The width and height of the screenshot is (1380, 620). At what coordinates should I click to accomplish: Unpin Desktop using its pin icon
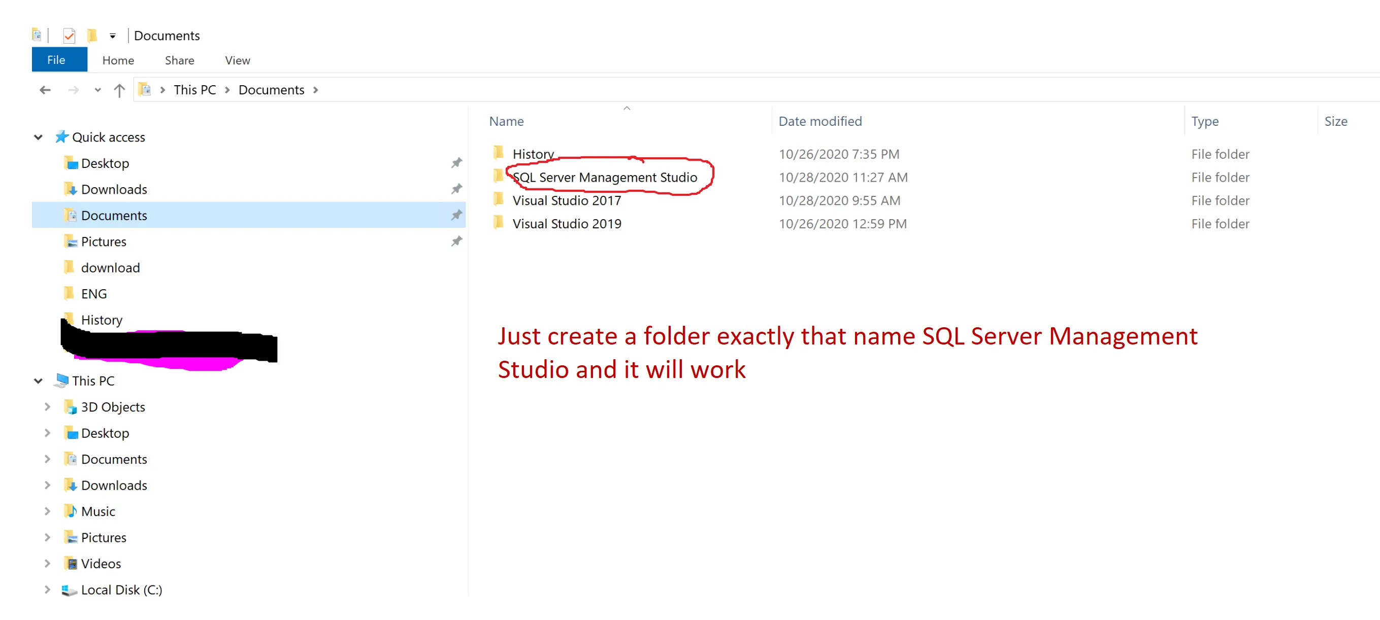click(x=456, y=163)
